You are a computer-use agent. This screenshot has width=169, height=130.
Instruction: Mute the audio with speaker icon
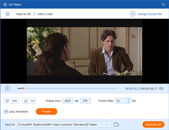point(161,89)
